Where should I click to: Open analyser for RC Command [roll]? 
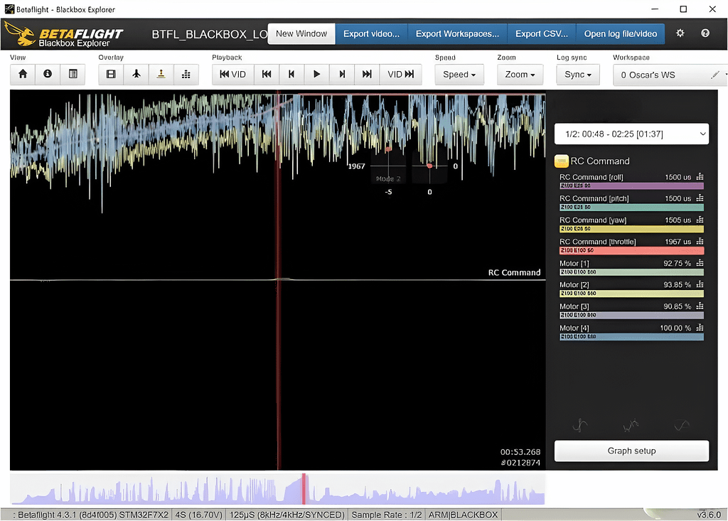pyautogui.click(x=700, y=177)
